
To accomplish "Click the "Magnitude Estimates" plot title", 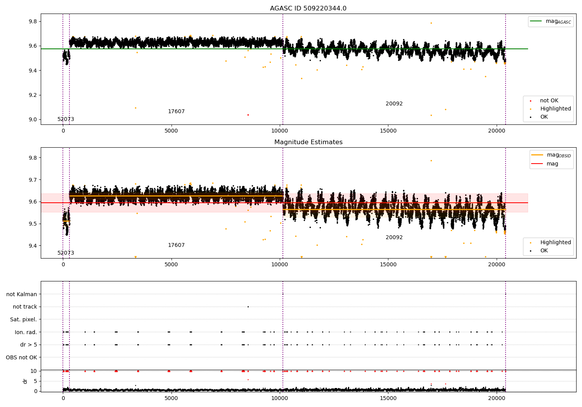I will tap(308, 142).
